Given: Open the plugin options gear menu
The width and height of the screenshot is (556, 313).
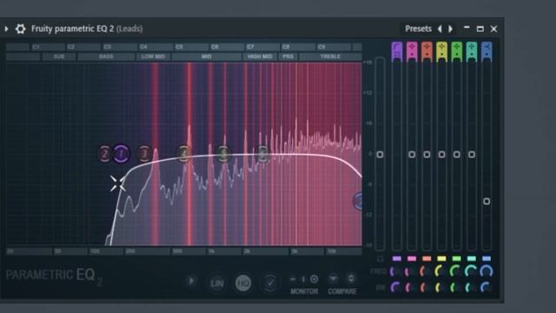Looking at the screenshot, I should pyautogui.click(x=21, y=29).
